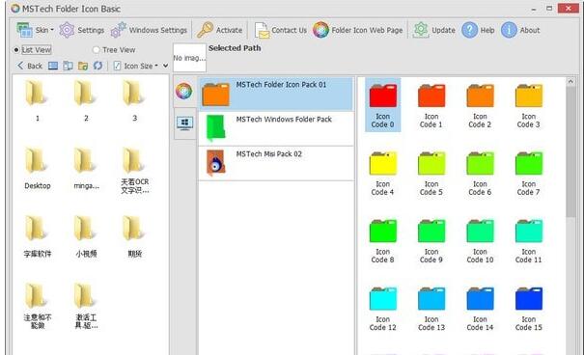Choose sky blue folder Icon Code 13

(x=431, y=309)
